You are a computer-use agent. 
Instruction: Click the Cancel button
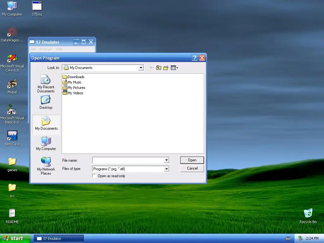click(192, 168)
